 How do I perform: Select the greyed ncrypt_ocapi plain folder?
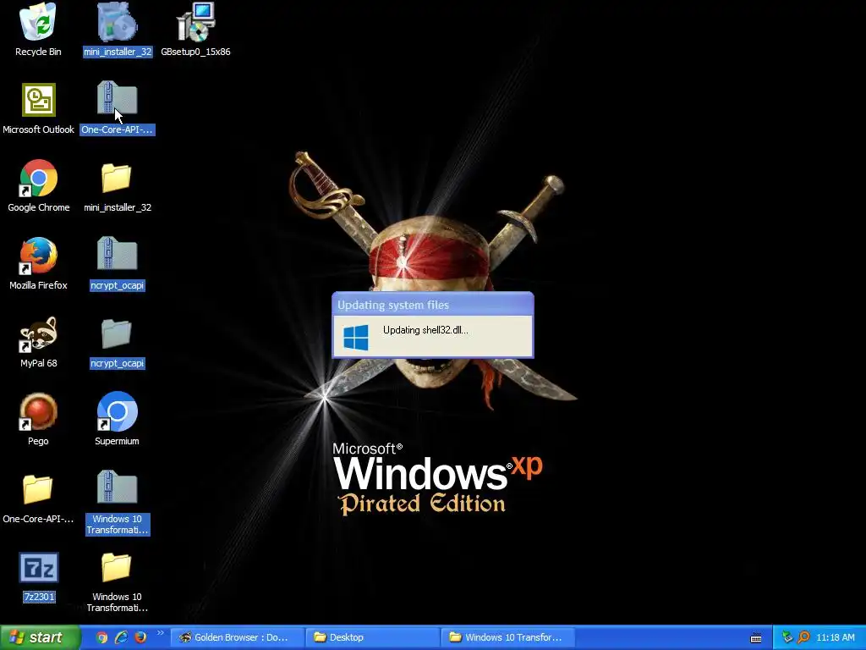pos(117,342)
